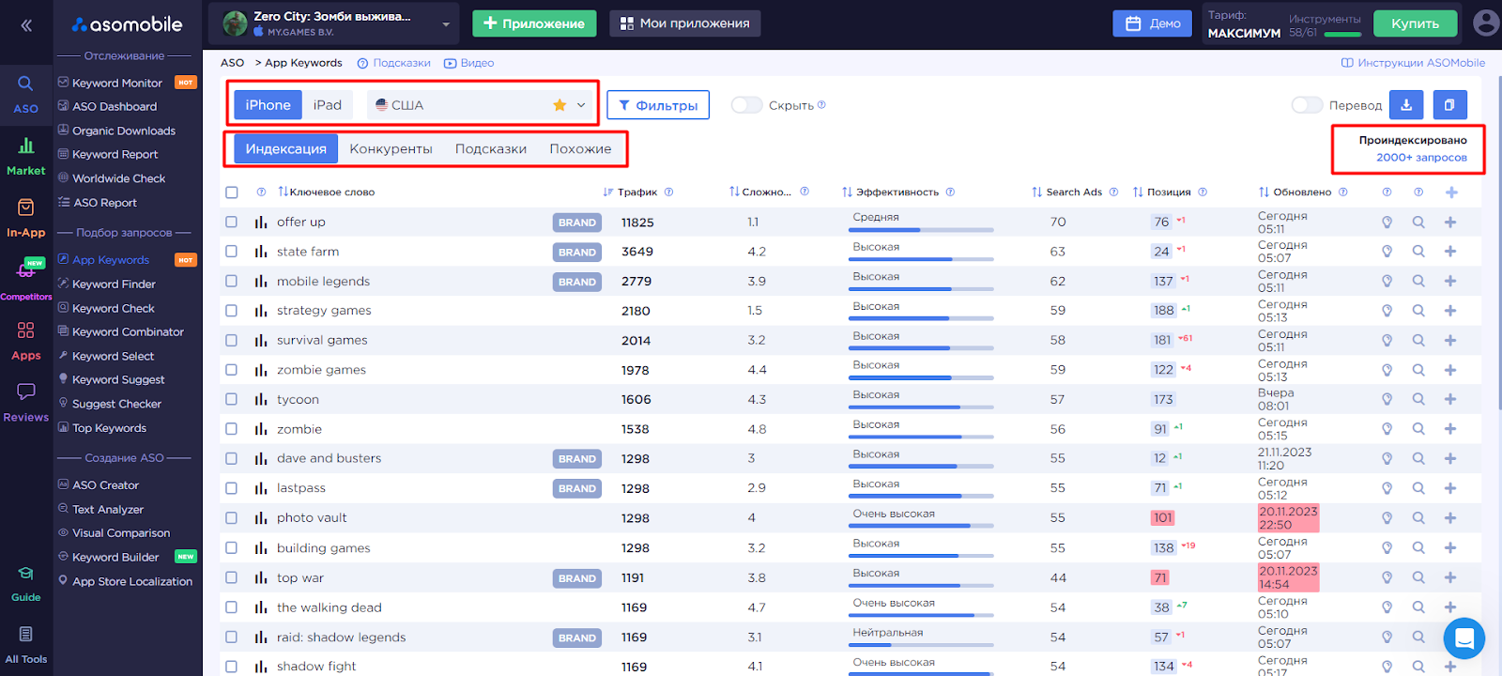The image size is (1502, 676).
Task: Click the favorite star next to США
Action: pos(559,105)
